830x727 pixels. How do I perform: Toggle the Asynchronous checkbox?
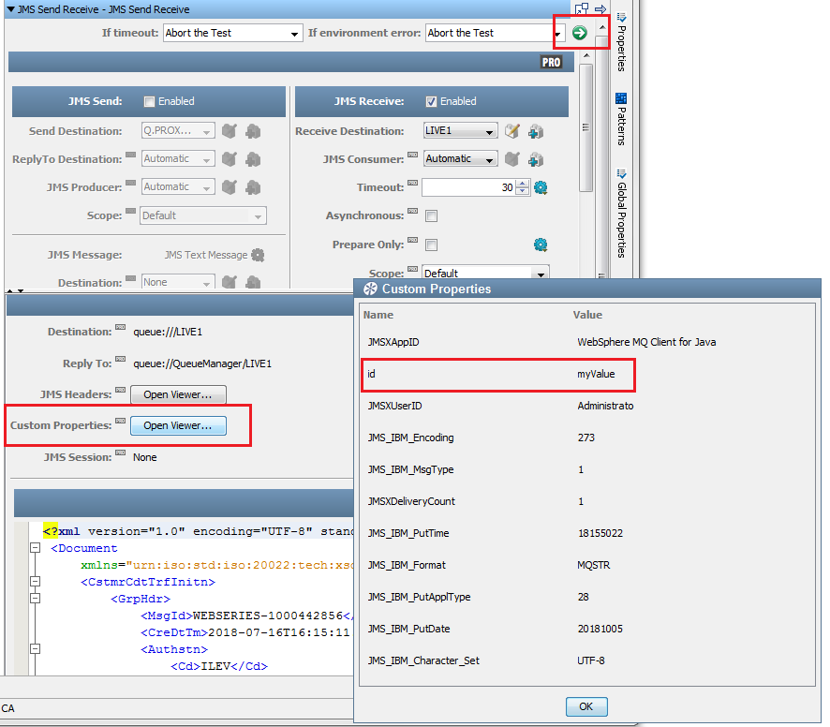coord(431,216)
